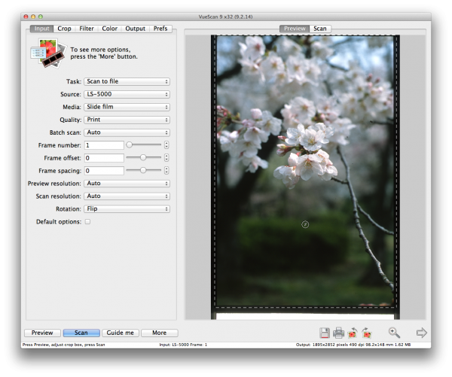This screenshot has height=377, width=452.
Task: Click the Frame offset input field
Action: pyautogui.click(x=104, y=158)
